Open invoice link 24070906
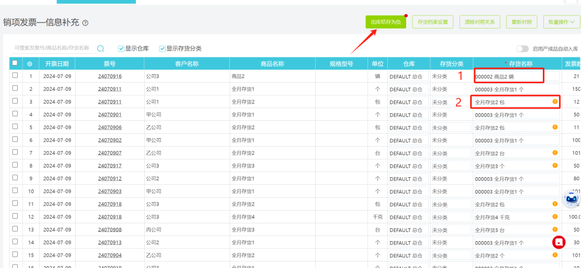 point(110,127)
